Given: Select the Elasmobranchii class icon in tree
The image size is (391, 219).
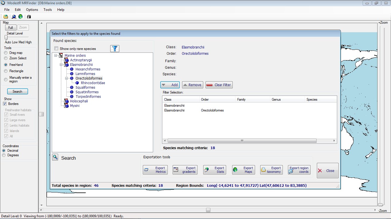Looking at the screenshot, I should click(x=66, y=64).
